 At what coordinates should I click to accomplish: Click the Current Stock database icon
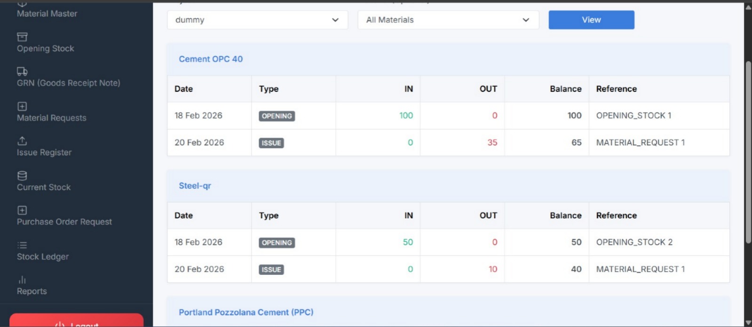(x=22, y=175)
